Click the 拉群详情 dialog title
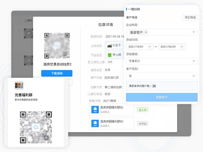 pyautogui.click(x=106, y=25)
